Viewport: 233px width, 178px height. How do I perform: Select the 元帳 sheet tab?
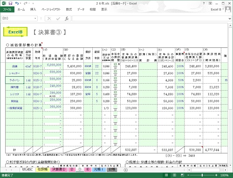tap(99, 169)
